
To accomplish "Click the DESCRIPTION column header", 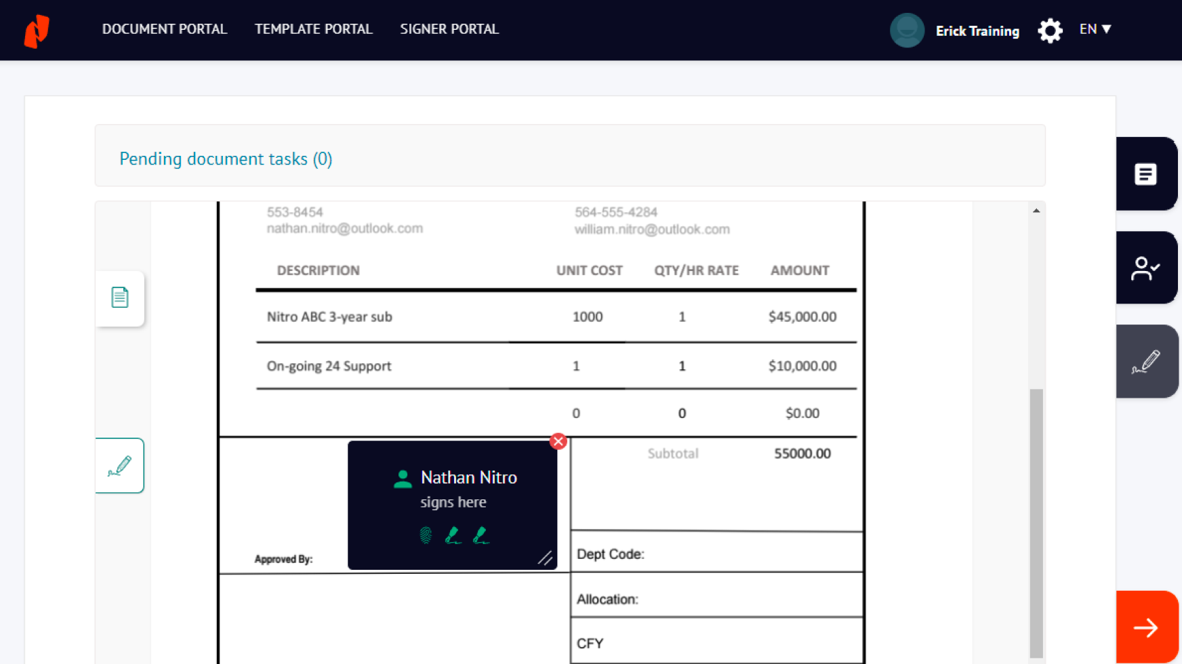I will point(319,270).
